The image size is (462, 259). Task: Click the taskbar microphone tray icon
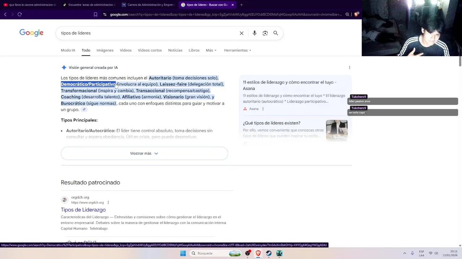[x=412, y=253]
